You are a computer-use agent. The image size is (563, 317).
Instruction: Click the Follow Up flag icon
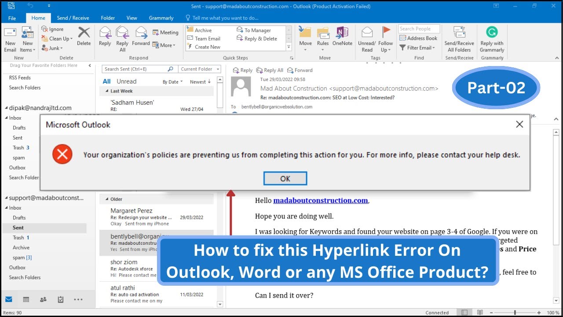click(x=386, y=33)
